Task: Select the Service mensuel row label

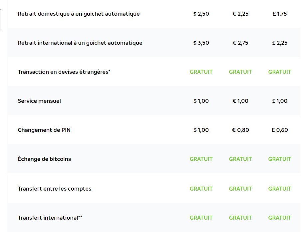Action: pos(39,101)
